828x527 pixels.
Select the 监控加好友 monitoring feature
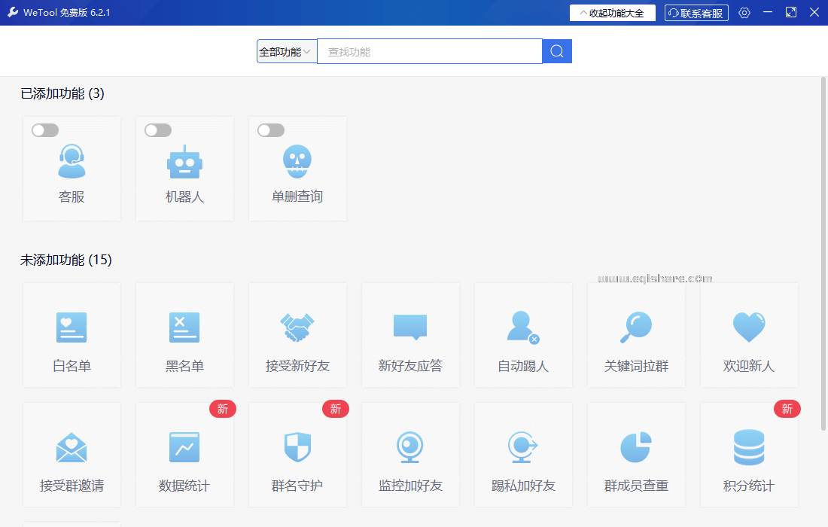410,455
